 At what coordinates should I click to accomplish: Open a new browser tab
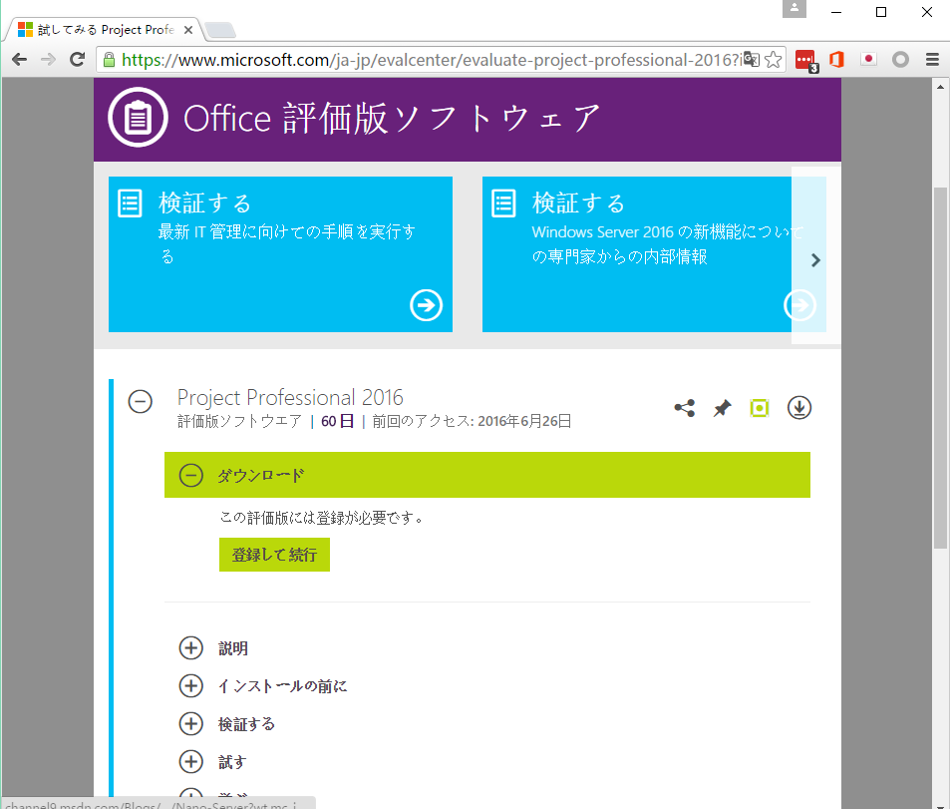point(220,30)
